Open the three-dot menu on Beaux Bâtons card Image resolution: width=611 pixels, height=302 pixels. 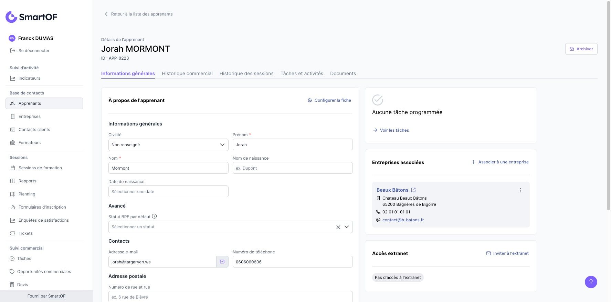pyautogui.click(x=520, y=190)
